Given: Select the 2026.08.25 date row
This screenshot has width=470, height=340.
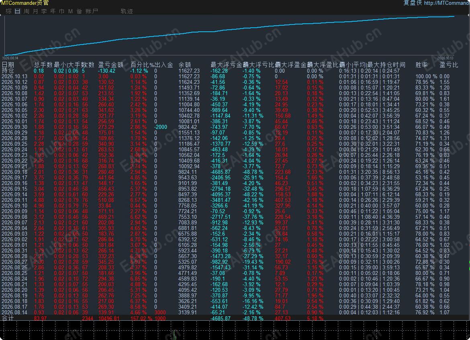Looking at the screenshot, I should point(14,273).
